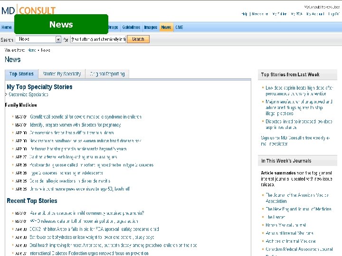Click the orange Search button
Screen dimensions: 342x256
pos(138,39)
